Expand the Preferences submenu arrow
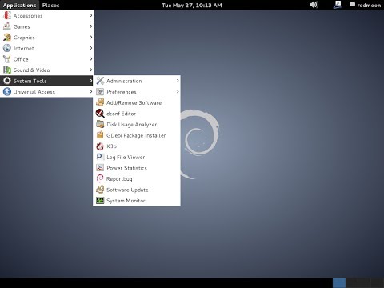This screenshot has height=288, width=384. pos(178,92)
